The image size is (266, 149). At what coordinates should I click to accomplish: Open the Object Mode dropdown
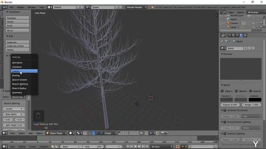click(57, 133)
